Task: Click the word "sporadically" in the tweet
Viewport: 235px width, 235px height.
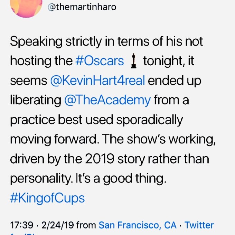Action: click(x=150, y=120)
